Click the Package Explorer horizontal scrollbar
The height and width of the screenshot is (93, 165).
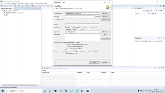point(19,85)
